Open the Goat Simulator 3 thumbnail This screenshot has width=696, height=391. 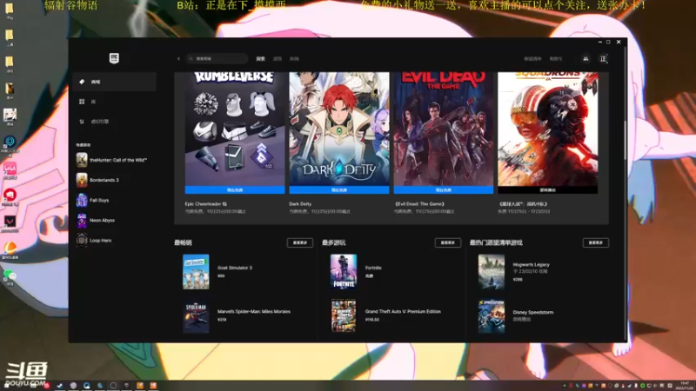(196, 272)
